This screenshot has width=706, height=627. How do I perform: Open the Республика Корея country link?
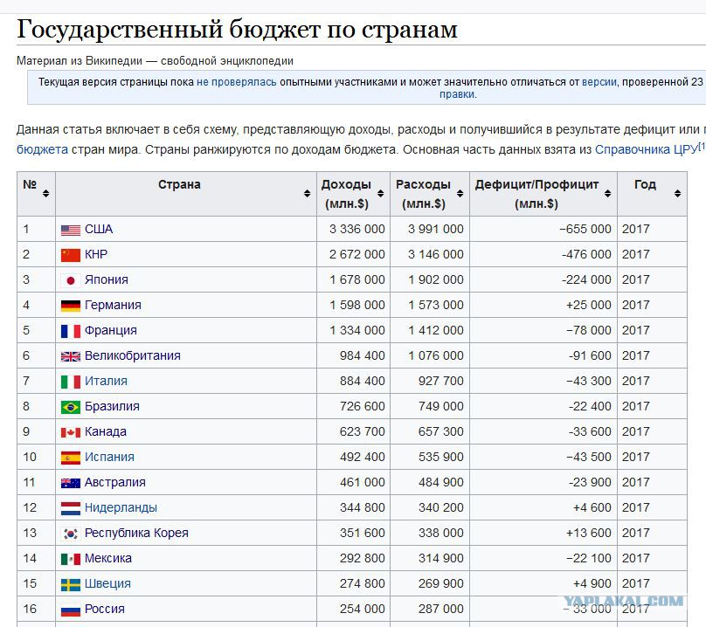pyautogui.click(x=136, y=533)
